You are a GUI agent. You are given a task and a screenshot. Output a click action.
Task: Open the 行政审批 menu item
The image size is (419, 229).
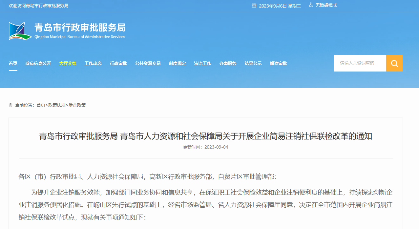118,64
